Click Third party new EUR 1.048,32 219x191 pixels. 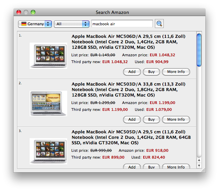(x=115, y=62)
